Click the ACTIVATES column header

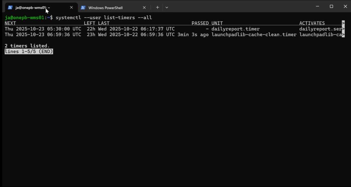click(312, 23)
